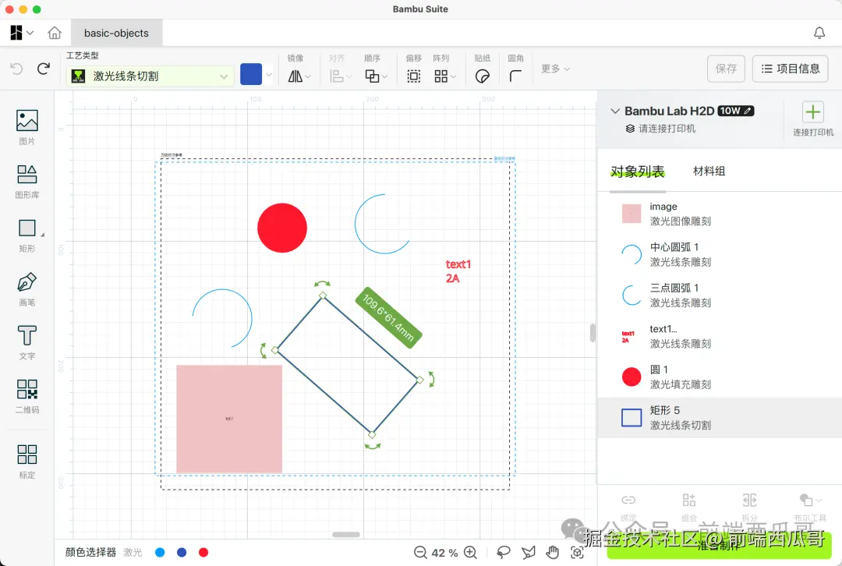Switch to the 材料组 tab

(x=709, y=171)
